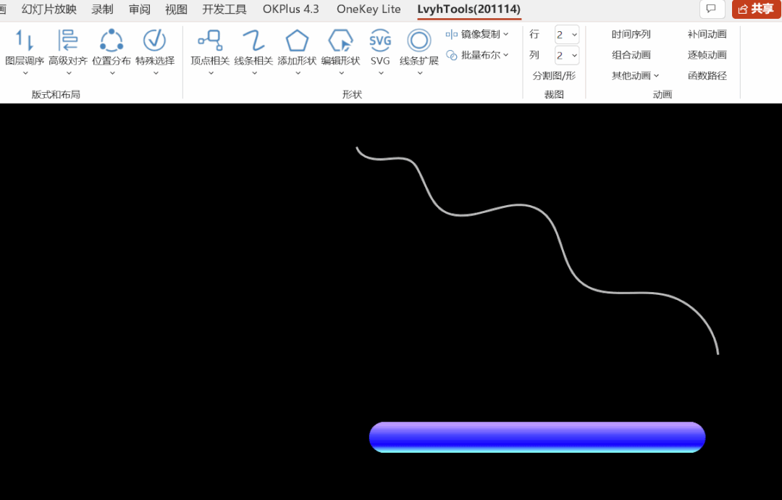Open the 编辑形状 edit shape tool

[340, 49]
